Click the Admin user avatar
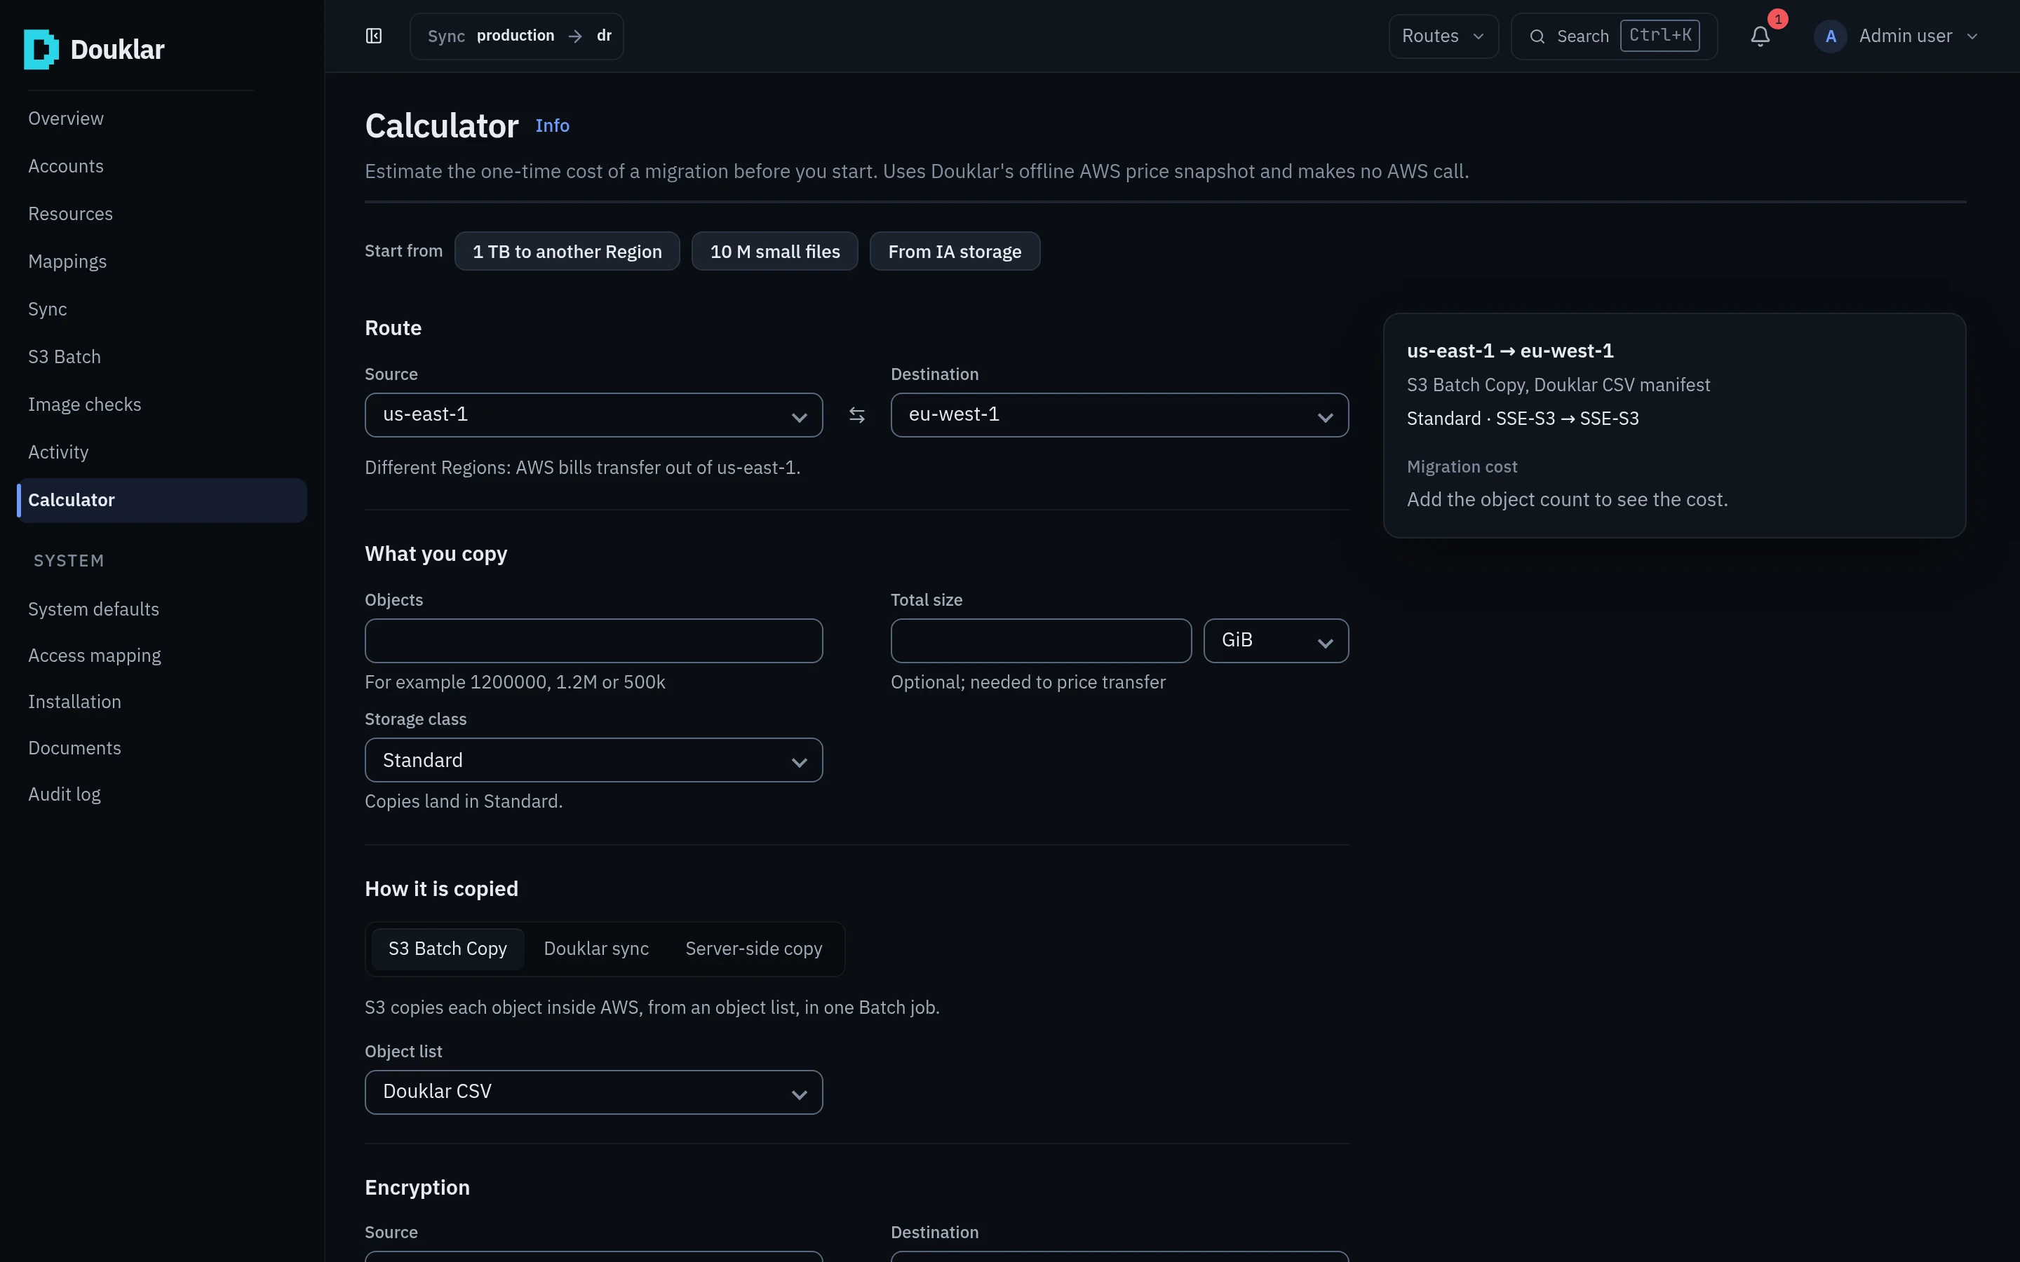The image size is (2020, 1262). tap(1831, 36)
